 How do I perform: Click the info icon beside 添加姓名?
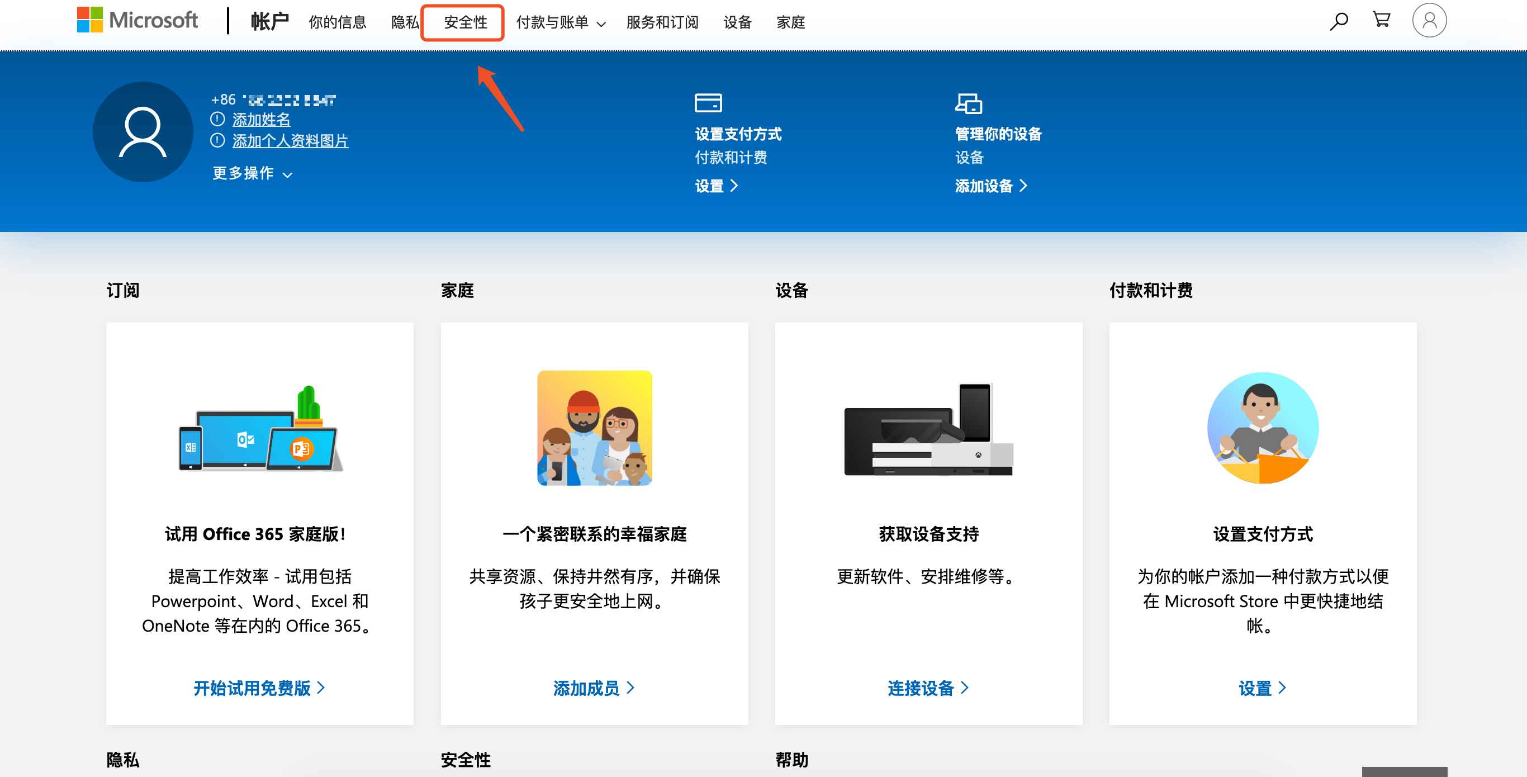[x=217, y=119]
